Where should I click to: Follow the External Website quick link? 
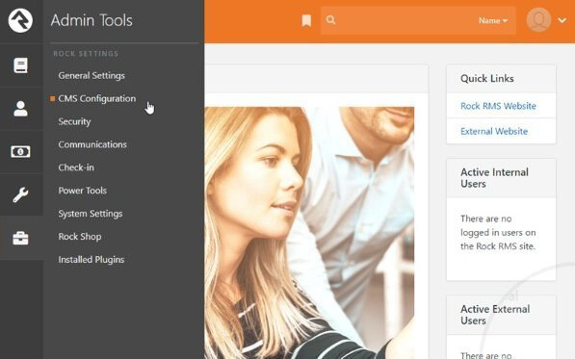tap(494, 131)
